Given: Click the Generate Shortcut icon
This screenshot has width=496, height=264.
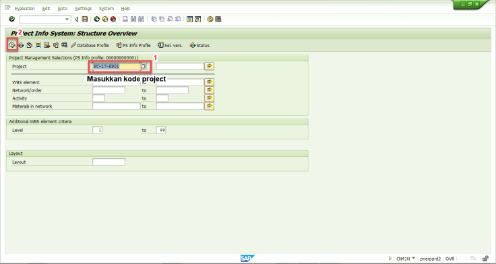Looking at the screenshot, I should tap(197, 20).
